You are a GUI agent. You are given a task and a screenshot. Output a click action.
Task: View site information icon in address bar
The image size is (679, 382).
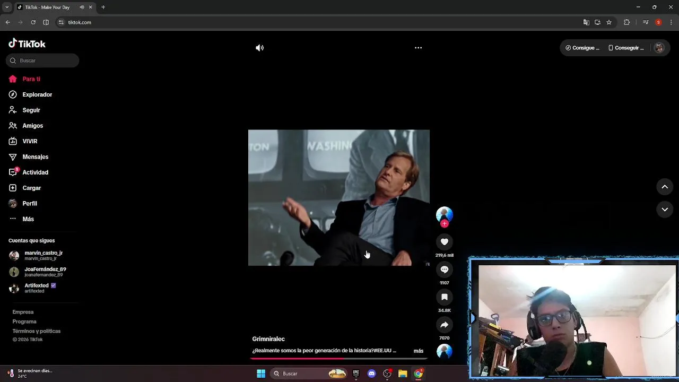(x=61, y=22)
